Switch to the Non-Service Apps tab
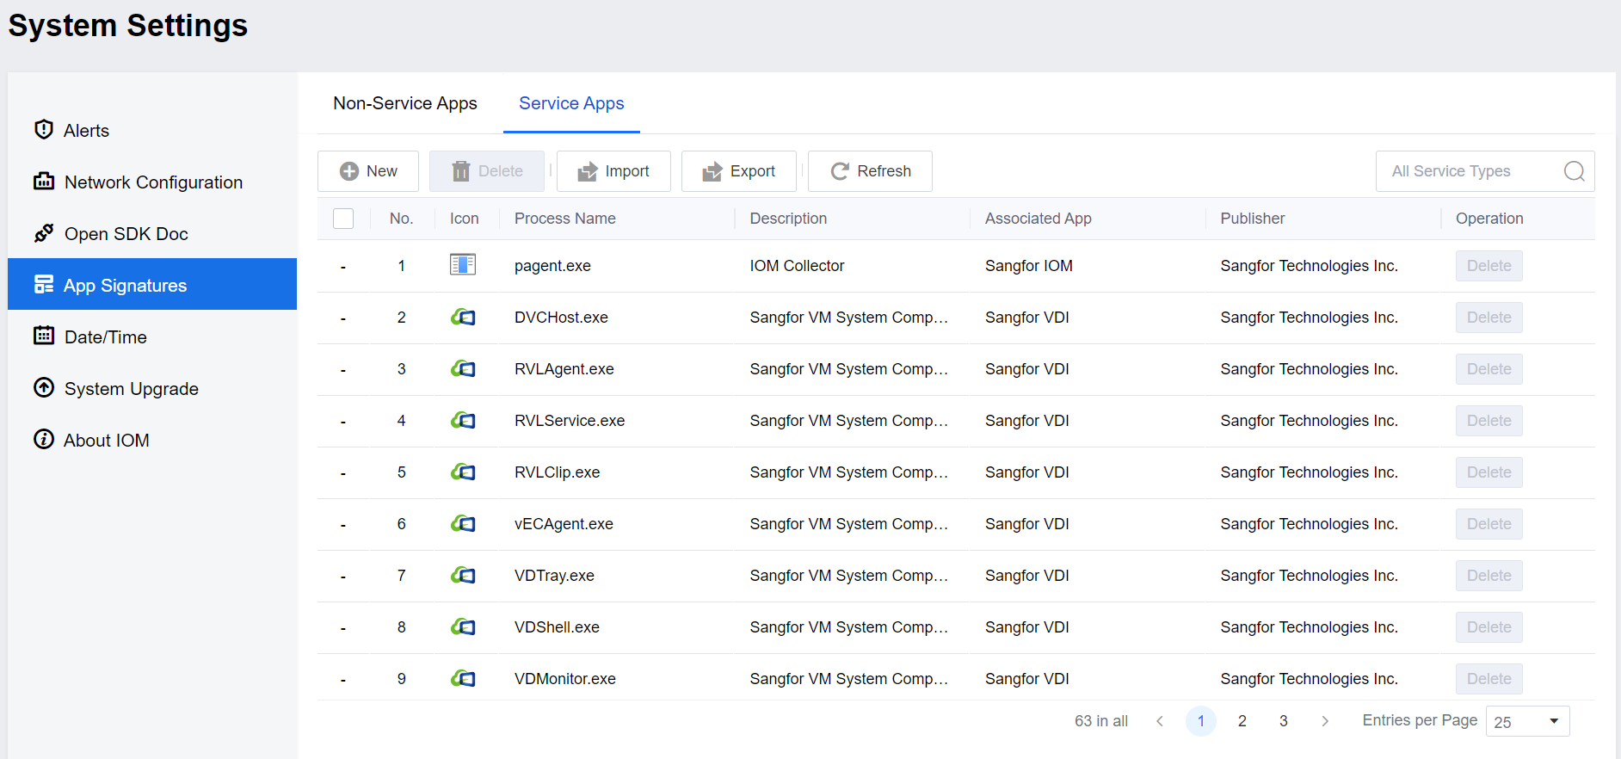Viewport: 1621px width, 759px height. tap(405, 103)
